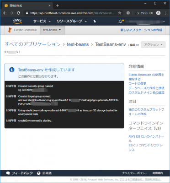This screenshot has height=183, width=170.
Task: Open Elastic Beanstalk の使用を開始する link
Action: [x=146, y=77]
